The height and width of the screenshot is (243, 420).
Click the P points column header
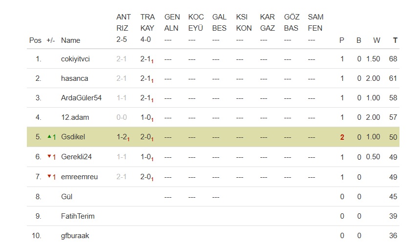pyautogui.click(x=342, y=40)
